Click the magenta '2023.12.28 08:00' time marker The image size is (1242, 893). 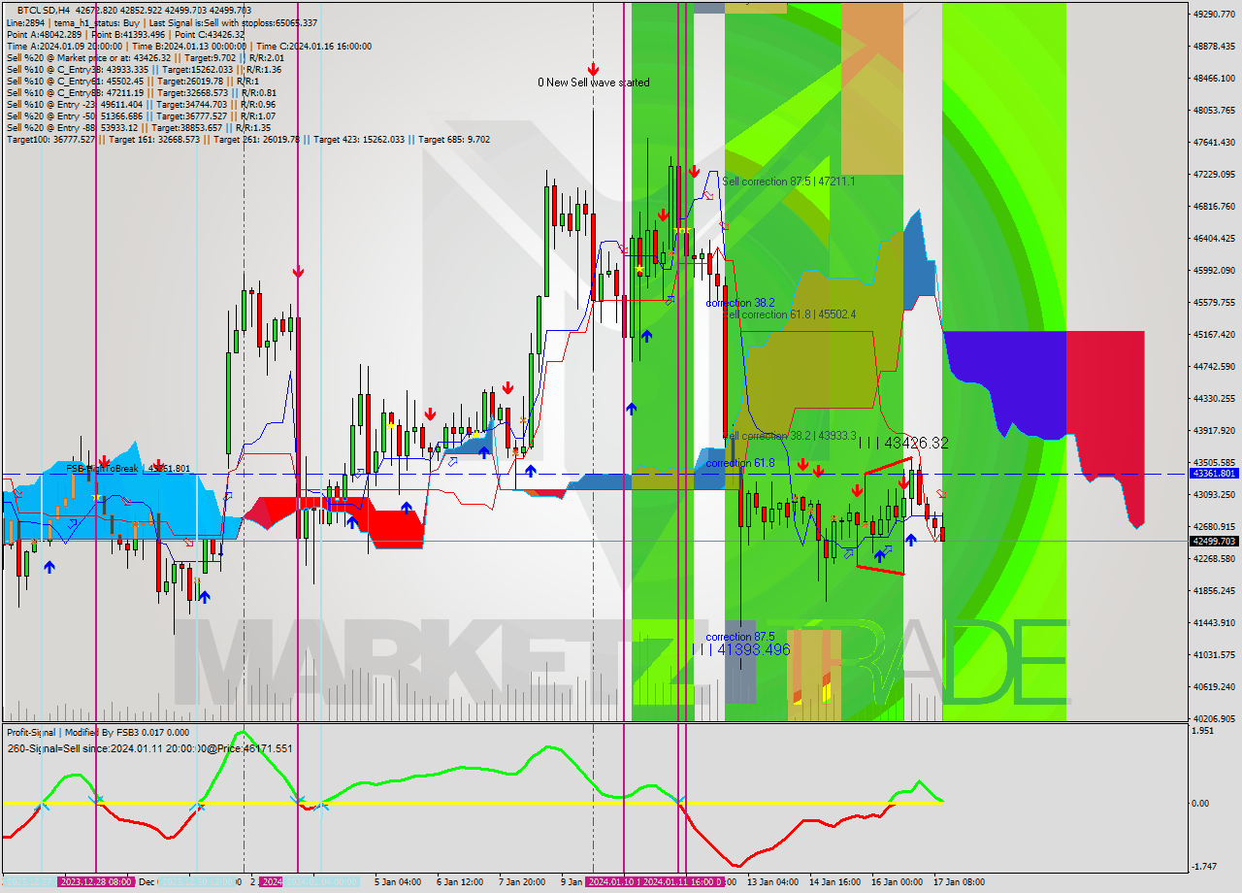(96, 881)
